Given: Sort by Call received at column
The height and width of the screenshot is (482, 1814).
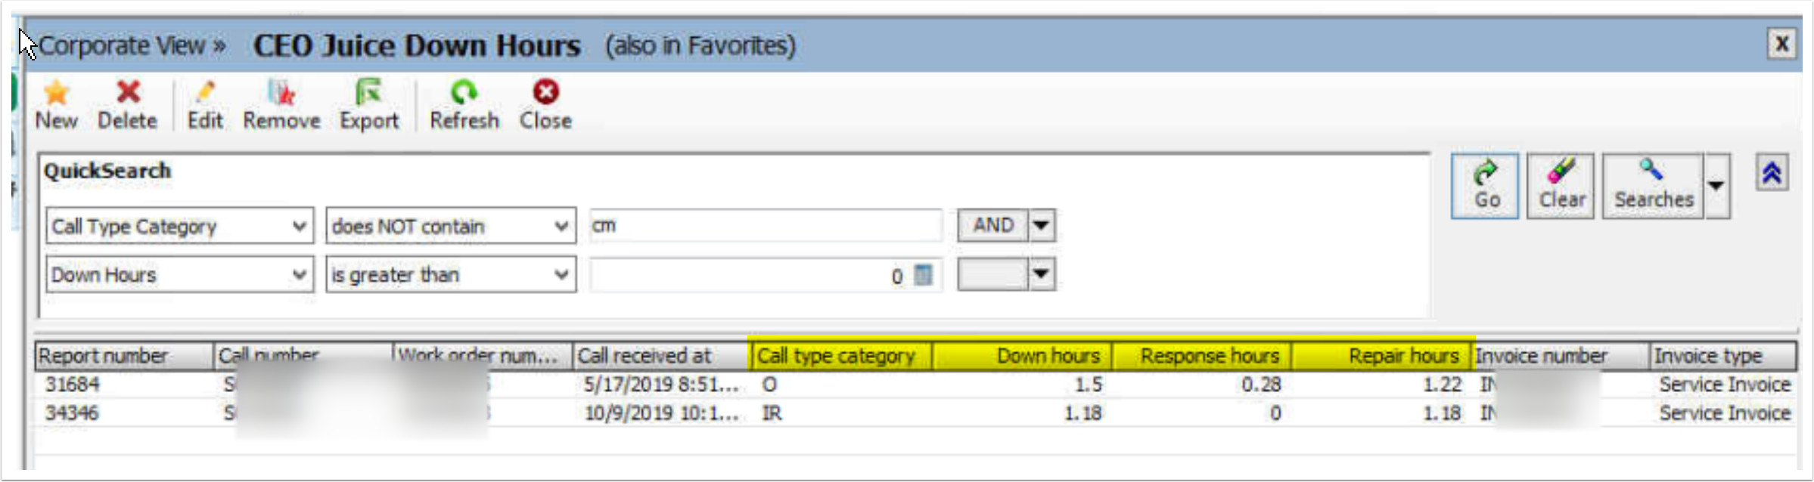Looking at the screenshot, I should pyautogui.click(x=662, y=356).
